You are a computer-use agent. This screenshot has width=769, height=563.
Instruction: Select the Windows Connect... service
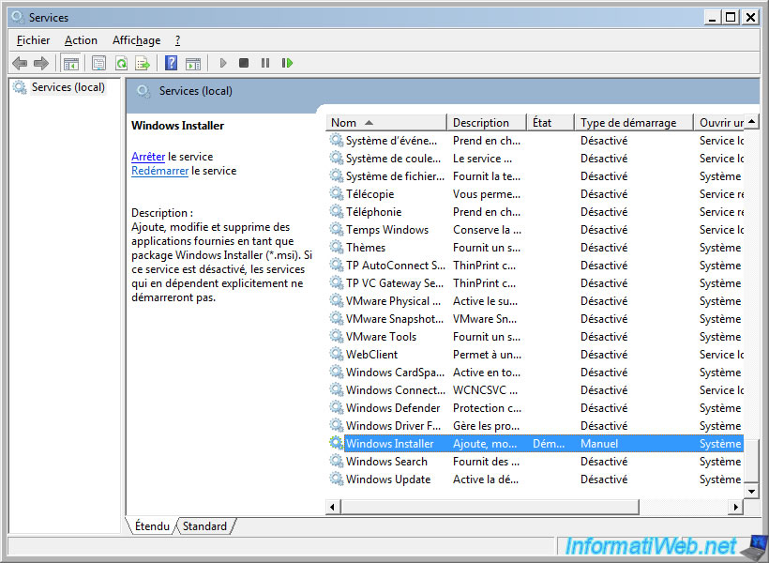535,389
